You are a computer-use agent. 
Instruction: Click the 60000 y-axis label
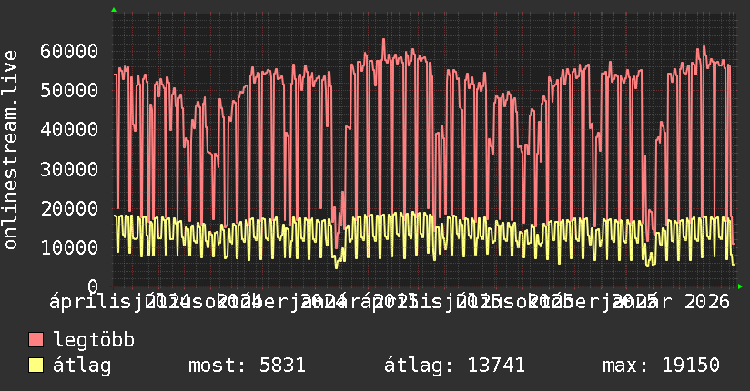point(69,51)
